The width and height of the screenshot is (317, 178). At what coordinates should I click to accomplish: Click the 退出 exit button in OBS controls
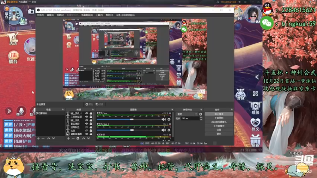click(219, 134)
